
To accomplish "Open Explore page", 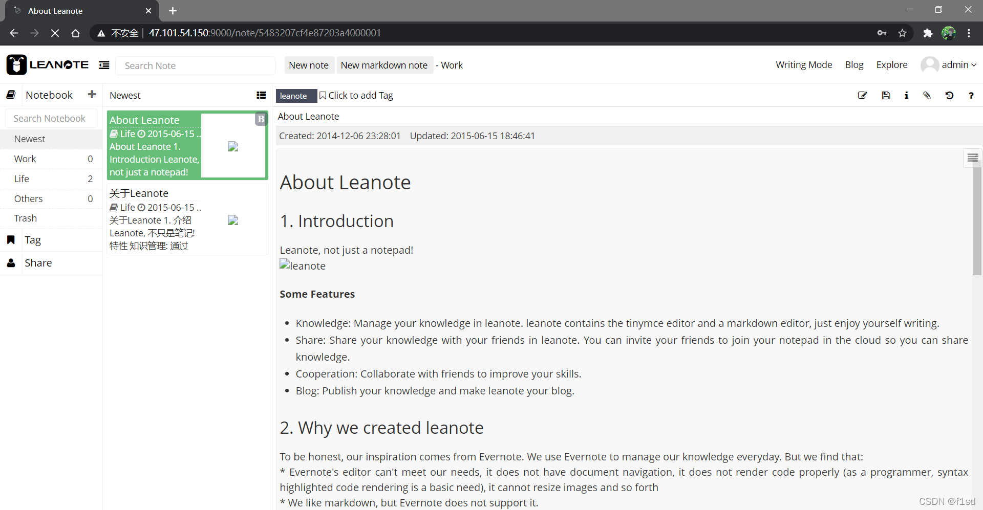I will coord(892,65).
